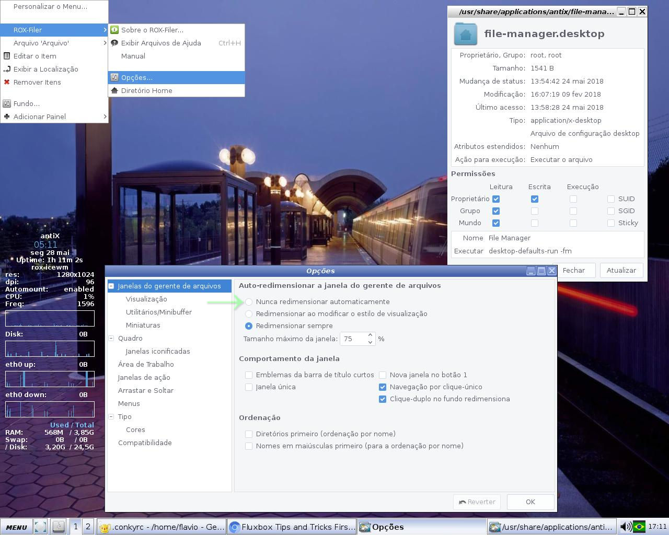Select the red X "Remover Itens" icon
Image resolution: width=669 pixels, height=535 pixels.
point(6,82)
